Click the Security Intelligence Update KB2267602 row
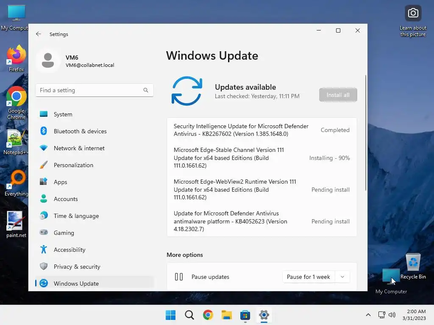Viewport: 434px width, 325px height. 262,130
